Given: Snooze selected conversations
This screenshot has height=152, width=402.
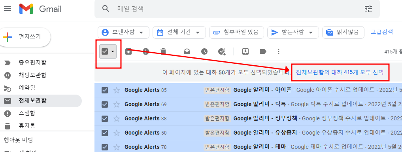Looking at the screenshot, I should [x=204, y=51].
